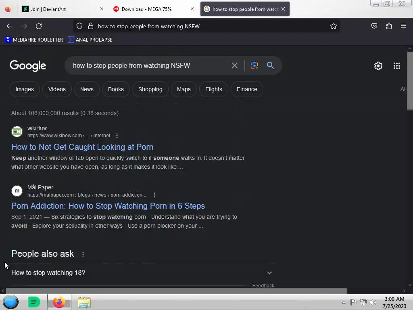Open the ANAL PROLAPSE bookmark
The height and width of the screenshot is (310, 413).
pos(90,40)
